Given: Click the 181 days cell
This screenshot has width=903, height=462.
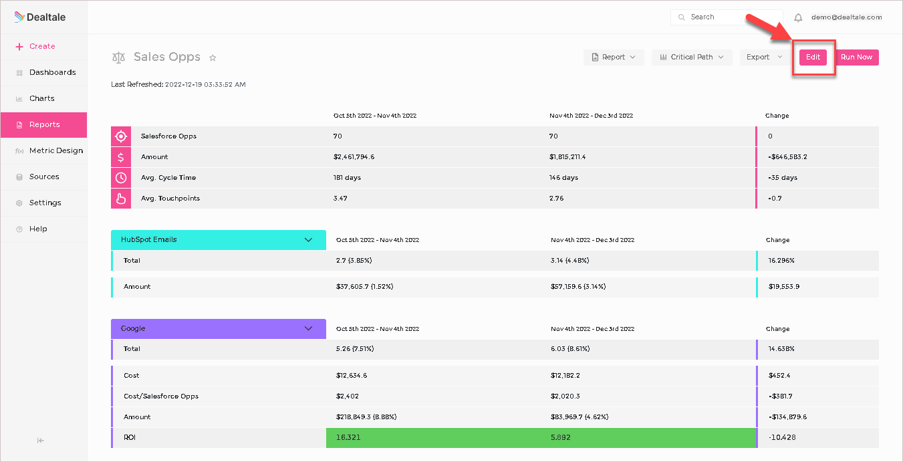Looking at the screenshot, I should click(x=347, y=178).
